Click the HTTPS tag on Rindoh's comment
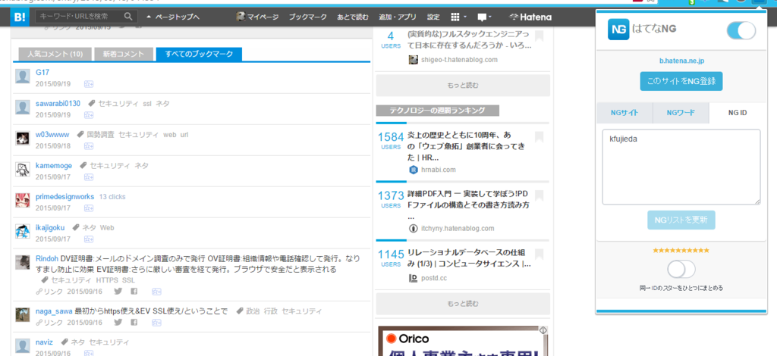777x356 pixels. tap(107, 280)
